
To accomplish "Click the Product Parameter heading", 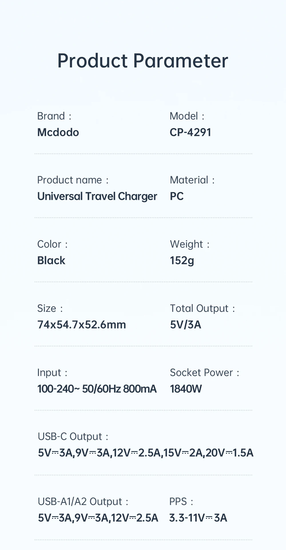I will (143, 61).
